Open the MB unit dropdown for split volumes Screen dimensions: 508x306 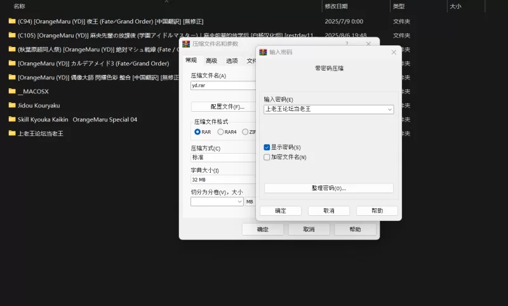250,201
